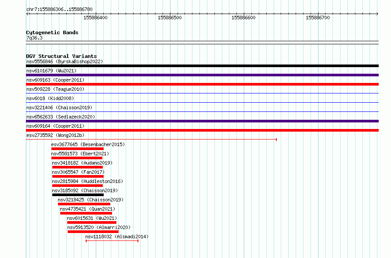
Task: Select the black nsv5556846 variant bar
Action: click(x=202, y=66)
